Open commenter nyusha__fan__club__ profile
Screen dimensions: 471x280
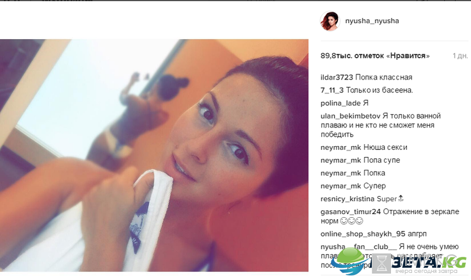coord(358,247)
